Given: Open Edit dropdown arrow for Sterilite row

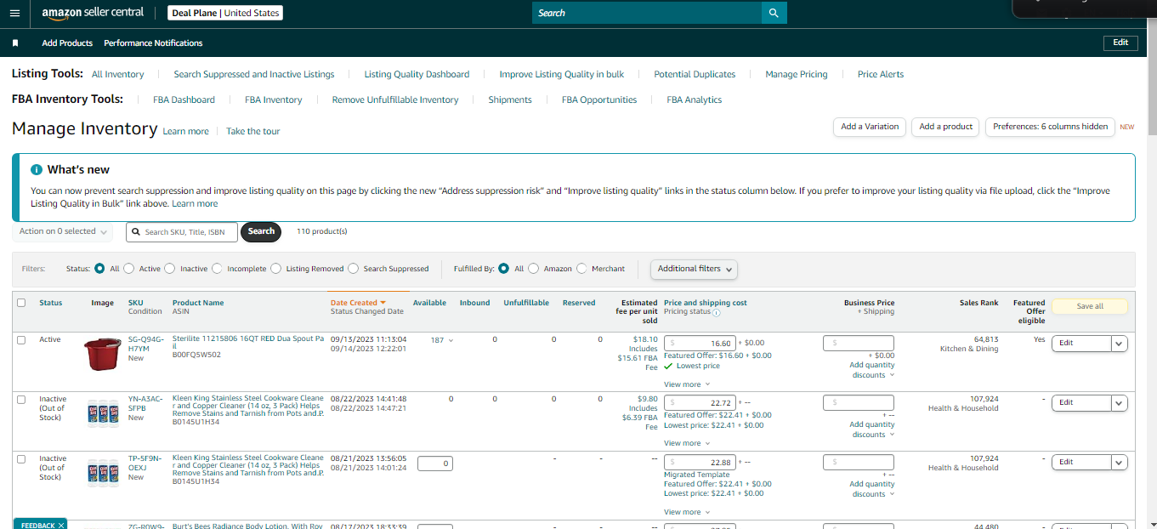Looking at the screenshot, I should [x=1120, y=344].
